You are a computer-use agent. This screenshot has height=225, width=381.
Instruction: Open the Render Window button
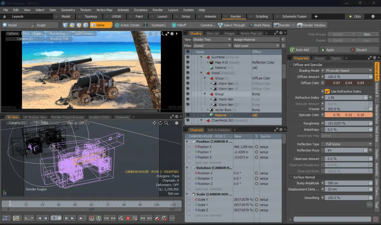pos(311,25)
